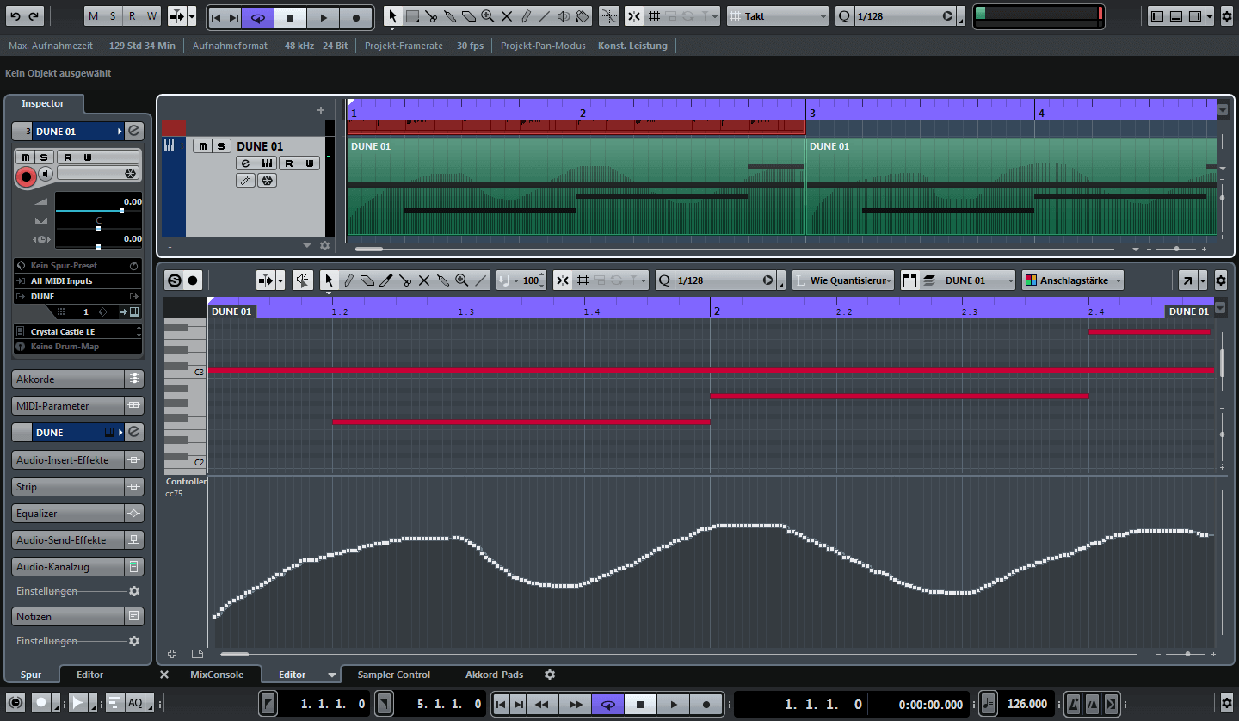This screenshot has width=1239, height=721.
Task: Open the Akkord-Pads tab
Action: point(494,675)
